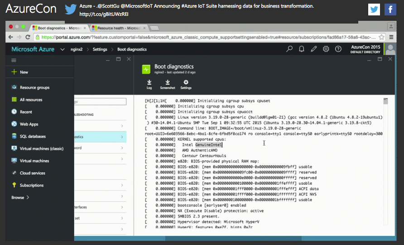Click the 'SMBIOS 2.3 present.' log line
The width and height of the screenshot is (404, 245).
click(x=198, y=216)
